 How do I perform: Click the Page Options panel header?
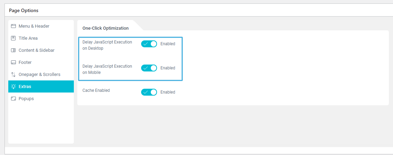24,10
